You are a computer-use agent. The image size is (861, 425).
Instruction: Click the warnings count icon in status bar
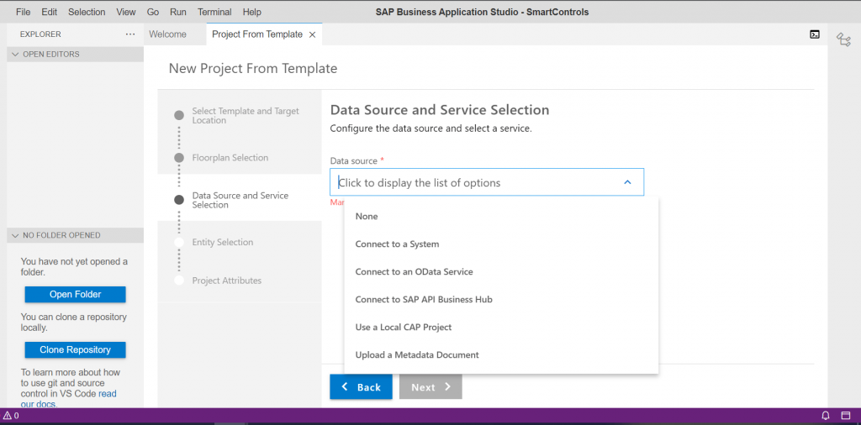pyautogui.click(x=11, y=416)
